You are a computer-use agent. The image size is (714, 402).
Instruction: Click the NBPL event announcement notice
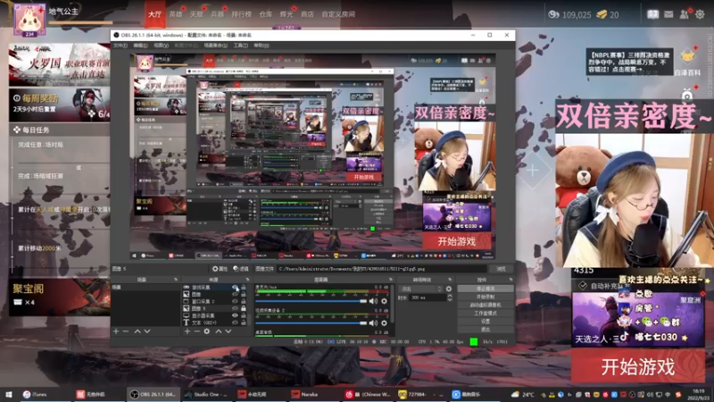click(x=629, y=62)
